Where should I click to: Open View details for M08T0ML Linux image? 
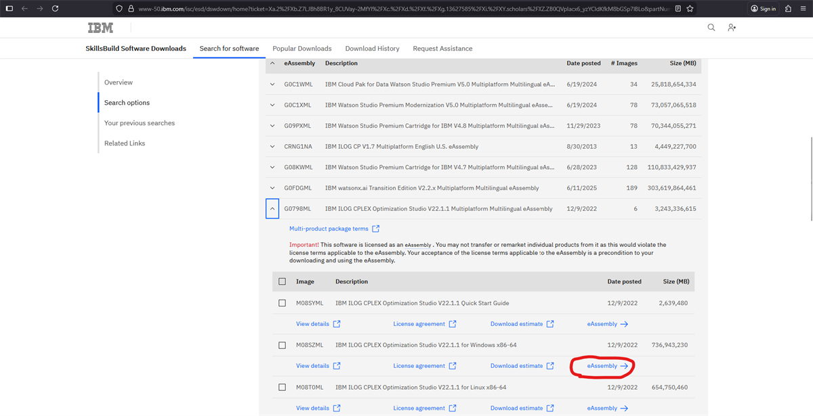[x=312, y=409]
